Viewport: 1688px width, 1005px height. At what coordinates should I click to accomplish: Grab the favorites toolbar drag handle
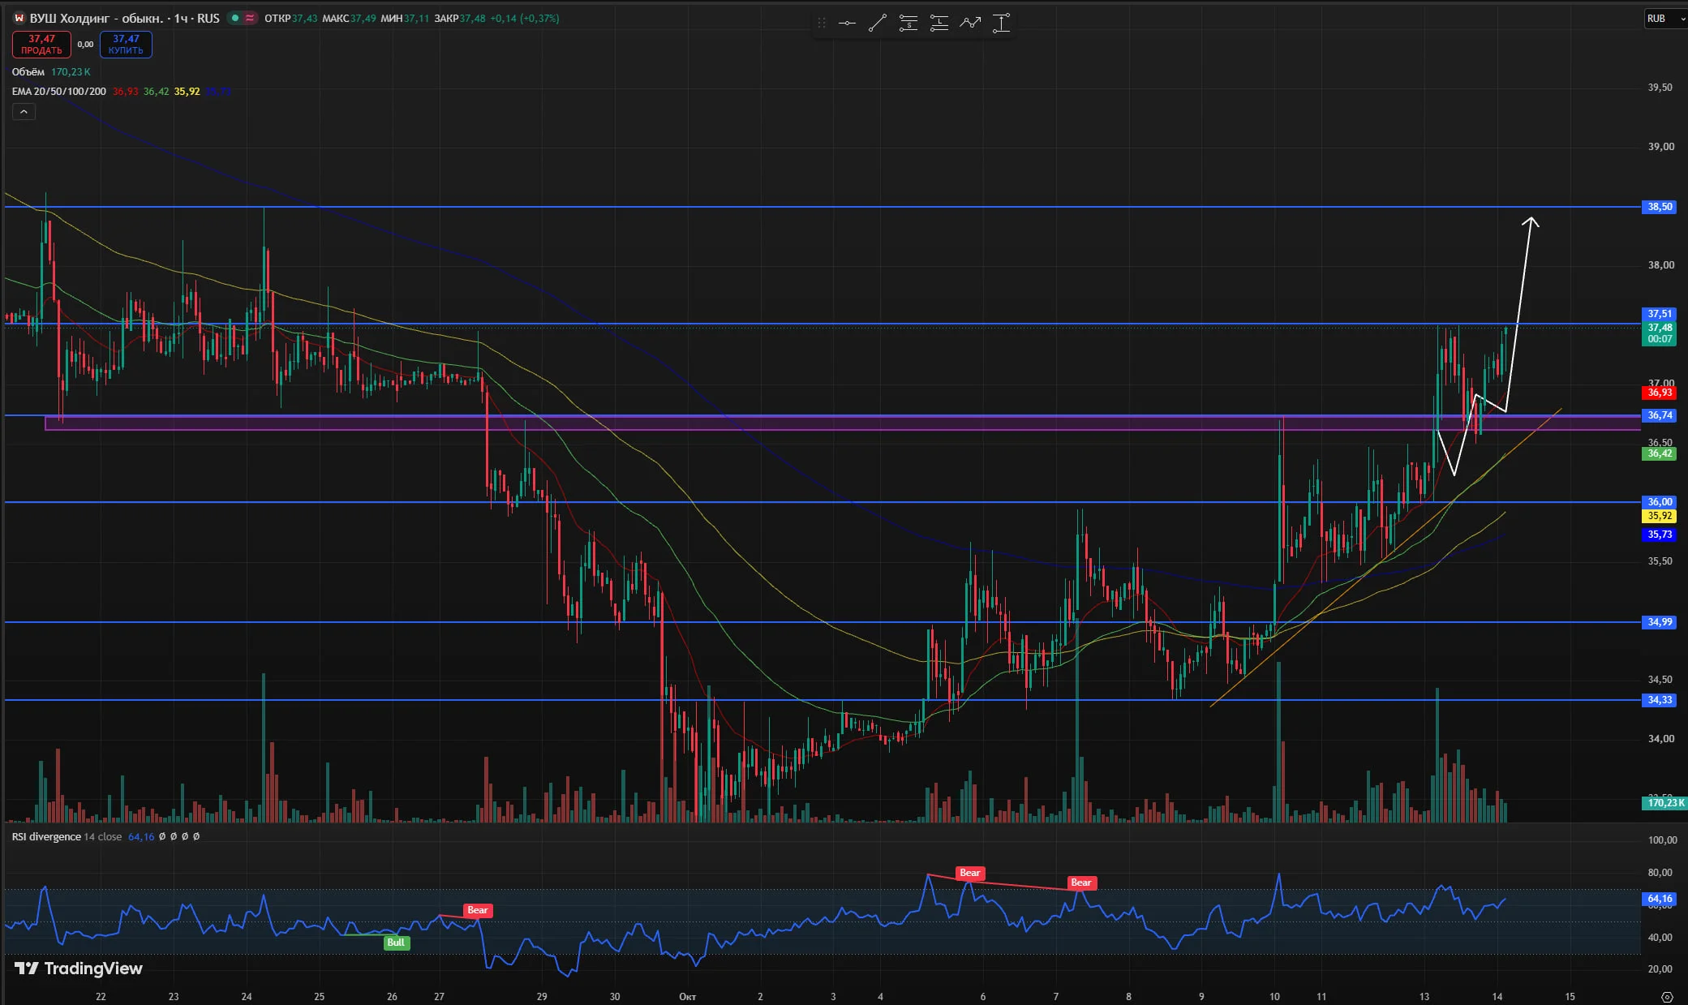coord(822,24)
